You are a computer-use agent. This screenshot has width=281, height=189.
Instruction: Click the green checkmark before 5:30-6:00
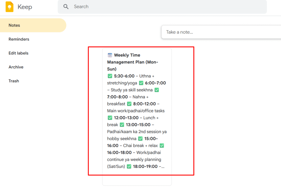pos(110,76)
